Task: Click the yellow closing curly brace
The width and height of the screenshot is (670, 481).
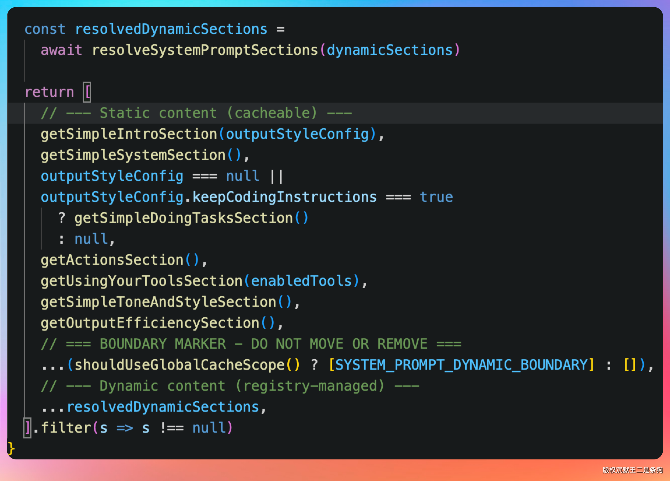Action: (x=11, y=448)
